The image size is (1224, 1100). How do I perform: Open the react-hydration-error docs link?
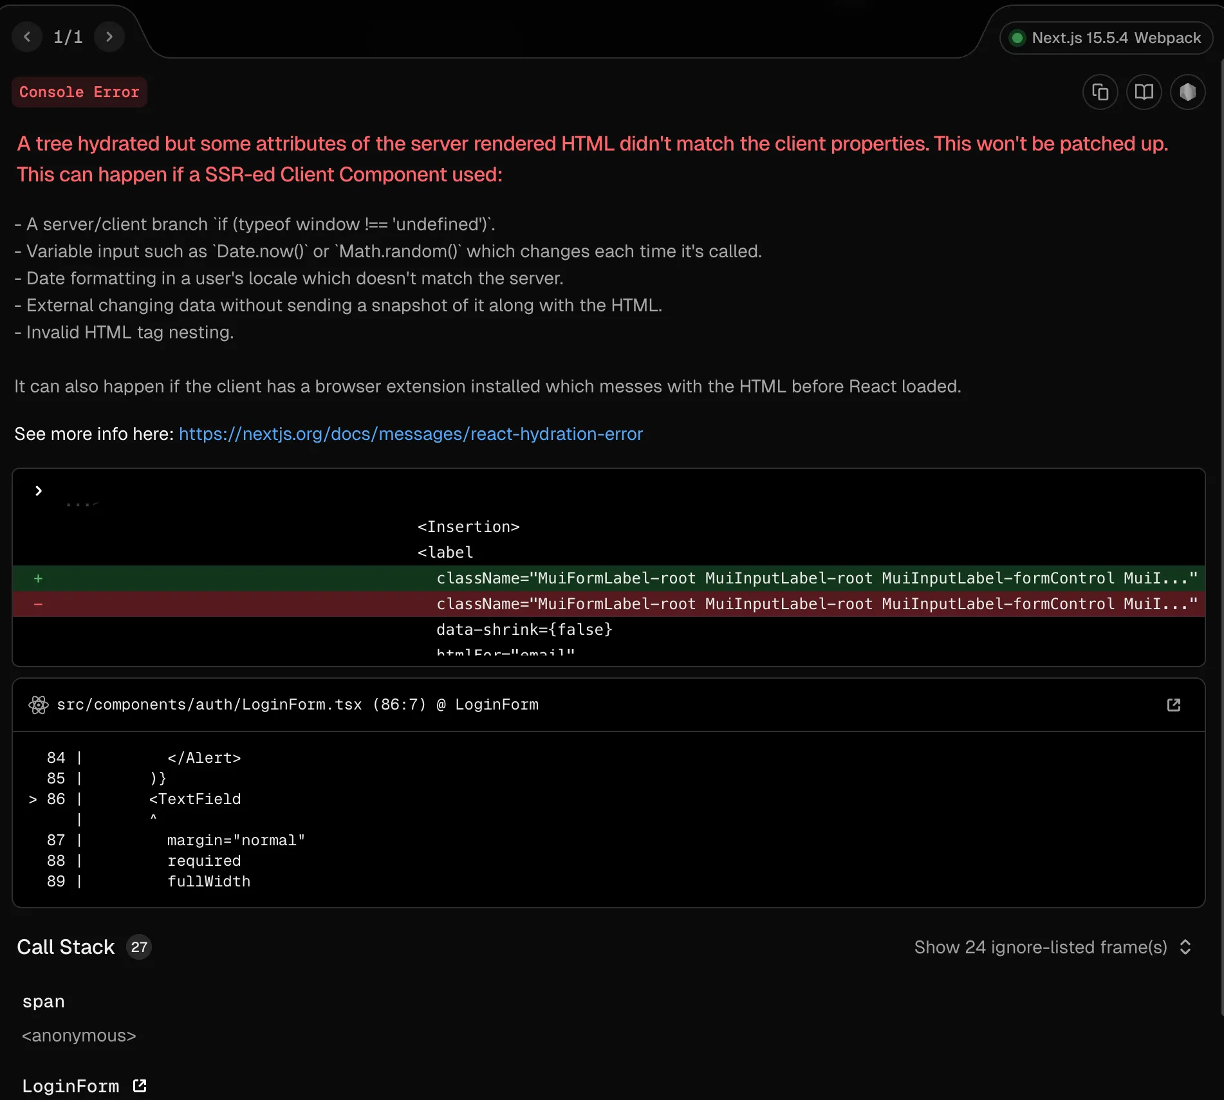[411, 434]
